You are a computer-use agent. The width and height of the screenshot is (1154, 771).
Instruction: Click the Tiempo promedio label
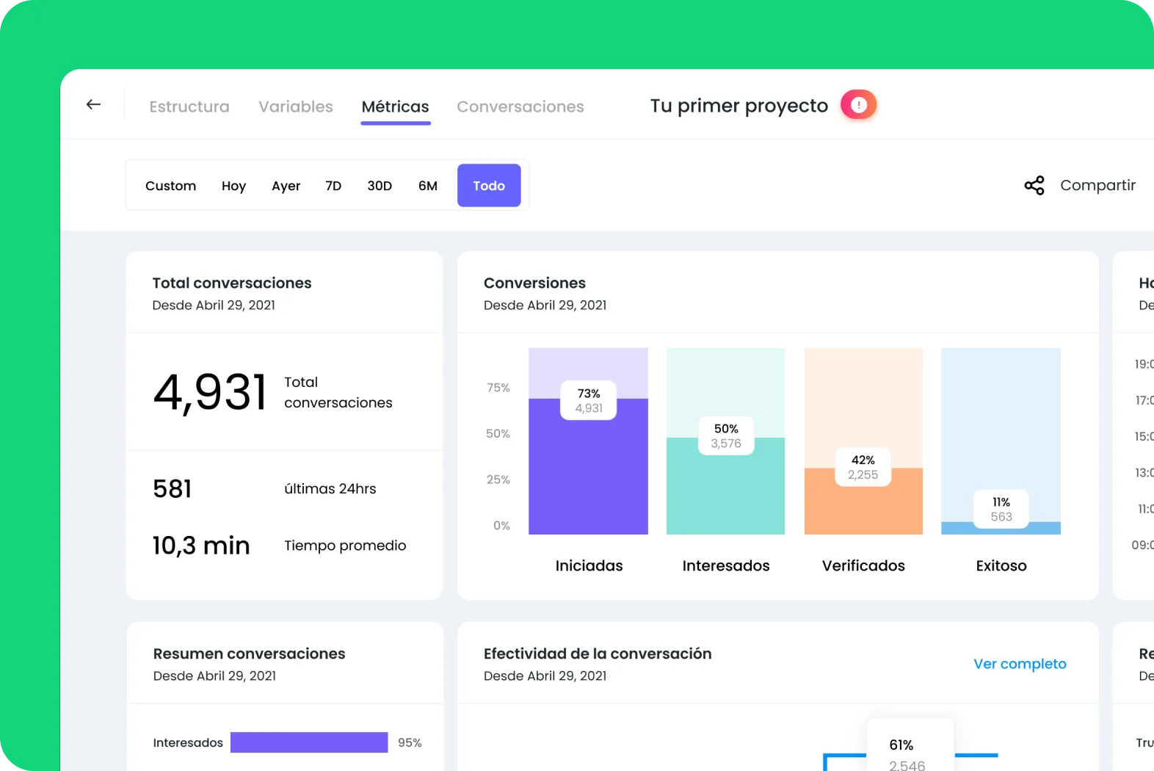coord(345,546)
